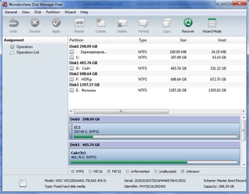Click the right arrow of horizontal scrollbar

244,111
